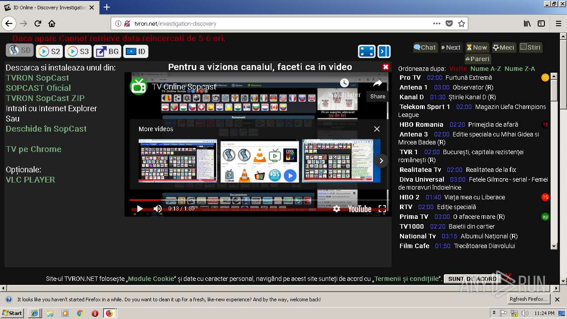Open a new browser tab
Viewport: 567px width, 319px height.
[x=107, y=7]
